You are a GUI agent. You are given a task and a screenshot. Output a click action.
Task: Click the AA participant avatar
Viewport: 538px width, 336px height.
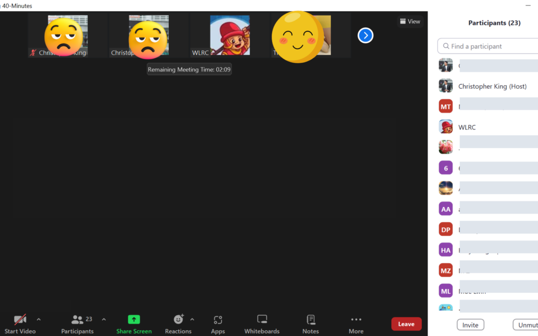446,209
